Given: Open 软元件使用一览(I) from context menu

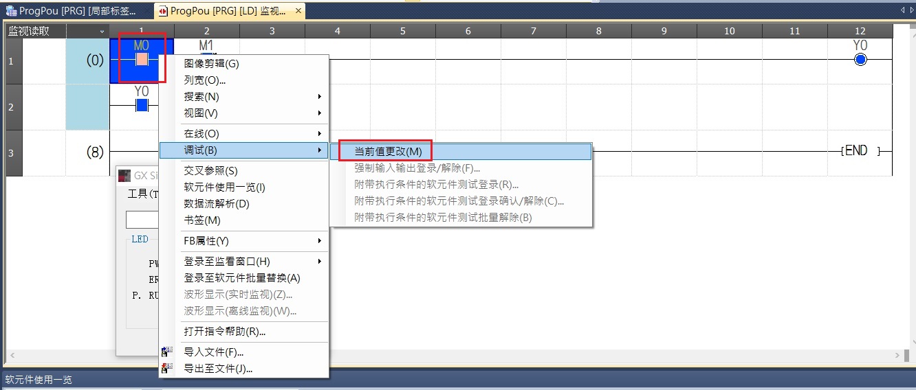Looking at the screenshot, I should point(224,187).
